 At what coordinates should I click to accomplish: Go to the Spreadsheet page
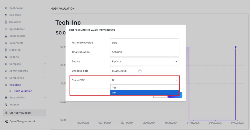coord(17,29)
